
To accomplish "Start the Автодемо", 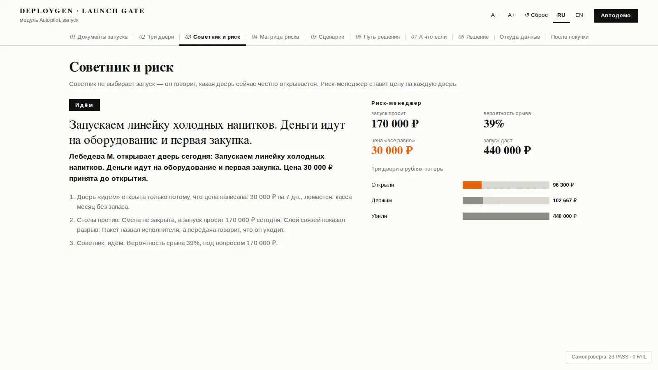I will (x=616, y=16).
